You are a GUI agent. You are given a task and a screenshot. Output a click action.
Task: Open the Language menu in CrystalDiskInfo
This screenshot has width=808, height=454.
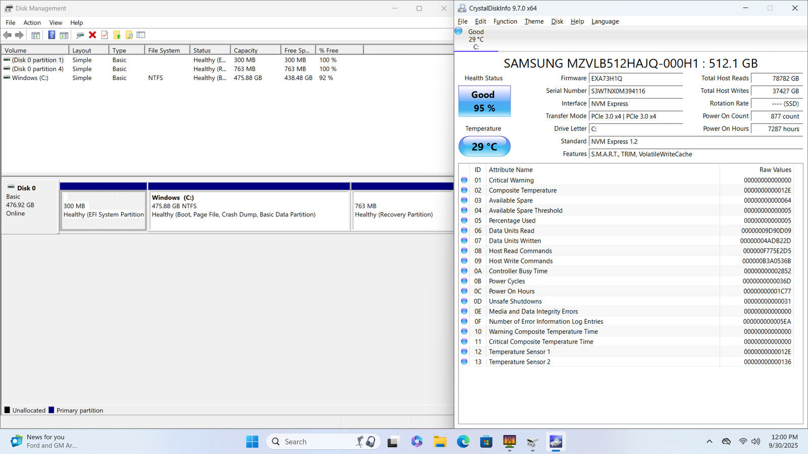click(x=605, y=21)
